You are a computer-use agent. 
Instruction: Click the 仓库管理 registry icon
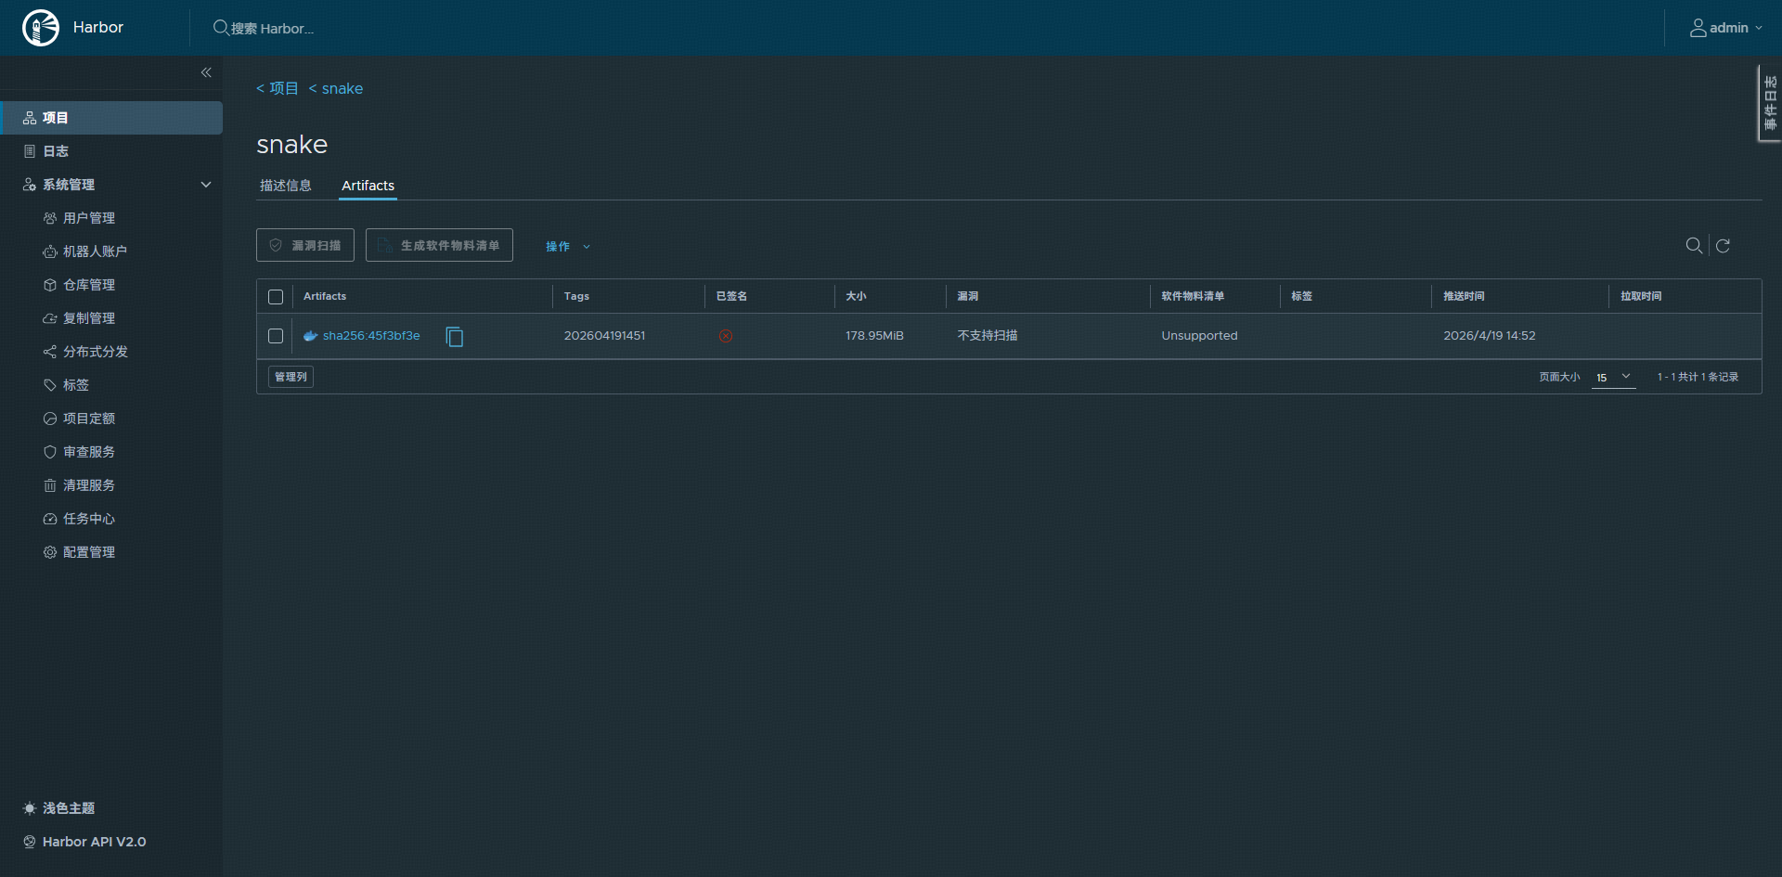pos(50,285)
